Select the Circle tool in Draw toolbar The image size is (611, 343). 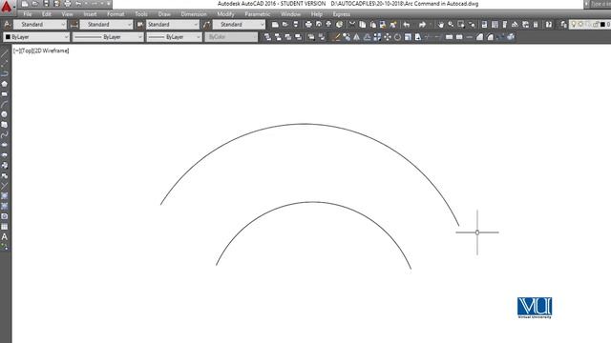coord(4,114)
